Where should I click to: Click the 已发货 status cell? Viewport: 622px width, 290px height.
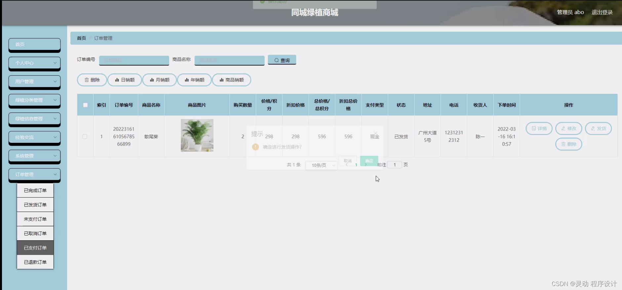[401, 137]
